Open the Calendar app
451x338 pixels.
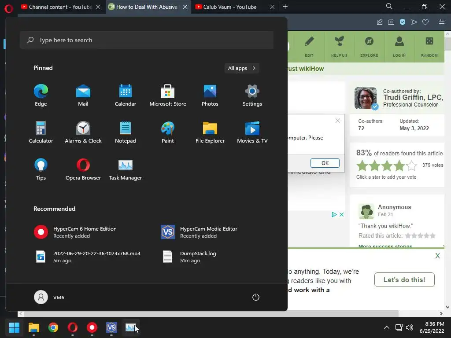pos(126,96)
